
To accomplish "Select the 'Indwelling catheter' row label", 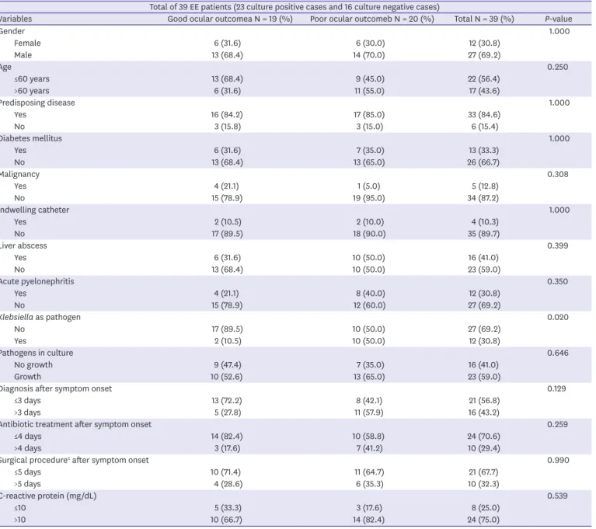I will (x=35, y=210).
